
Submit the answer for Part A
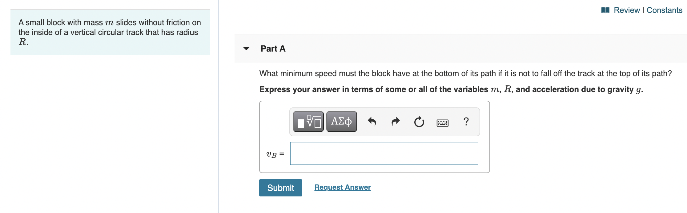[280, 188]
